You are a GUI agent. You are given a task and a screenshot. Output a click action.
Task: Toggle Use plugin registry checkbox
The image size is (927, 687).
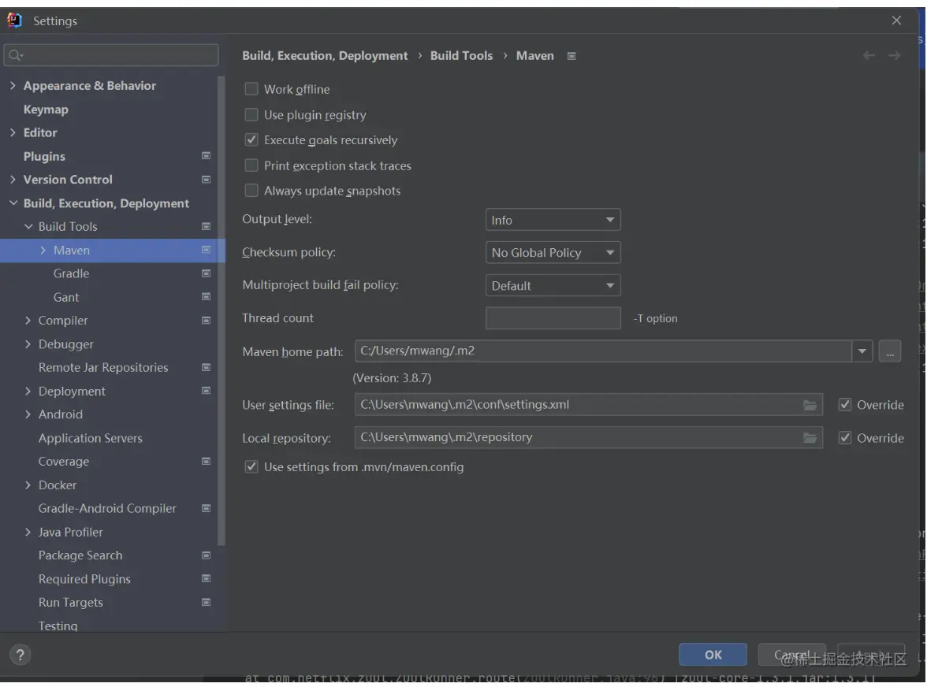251,114
